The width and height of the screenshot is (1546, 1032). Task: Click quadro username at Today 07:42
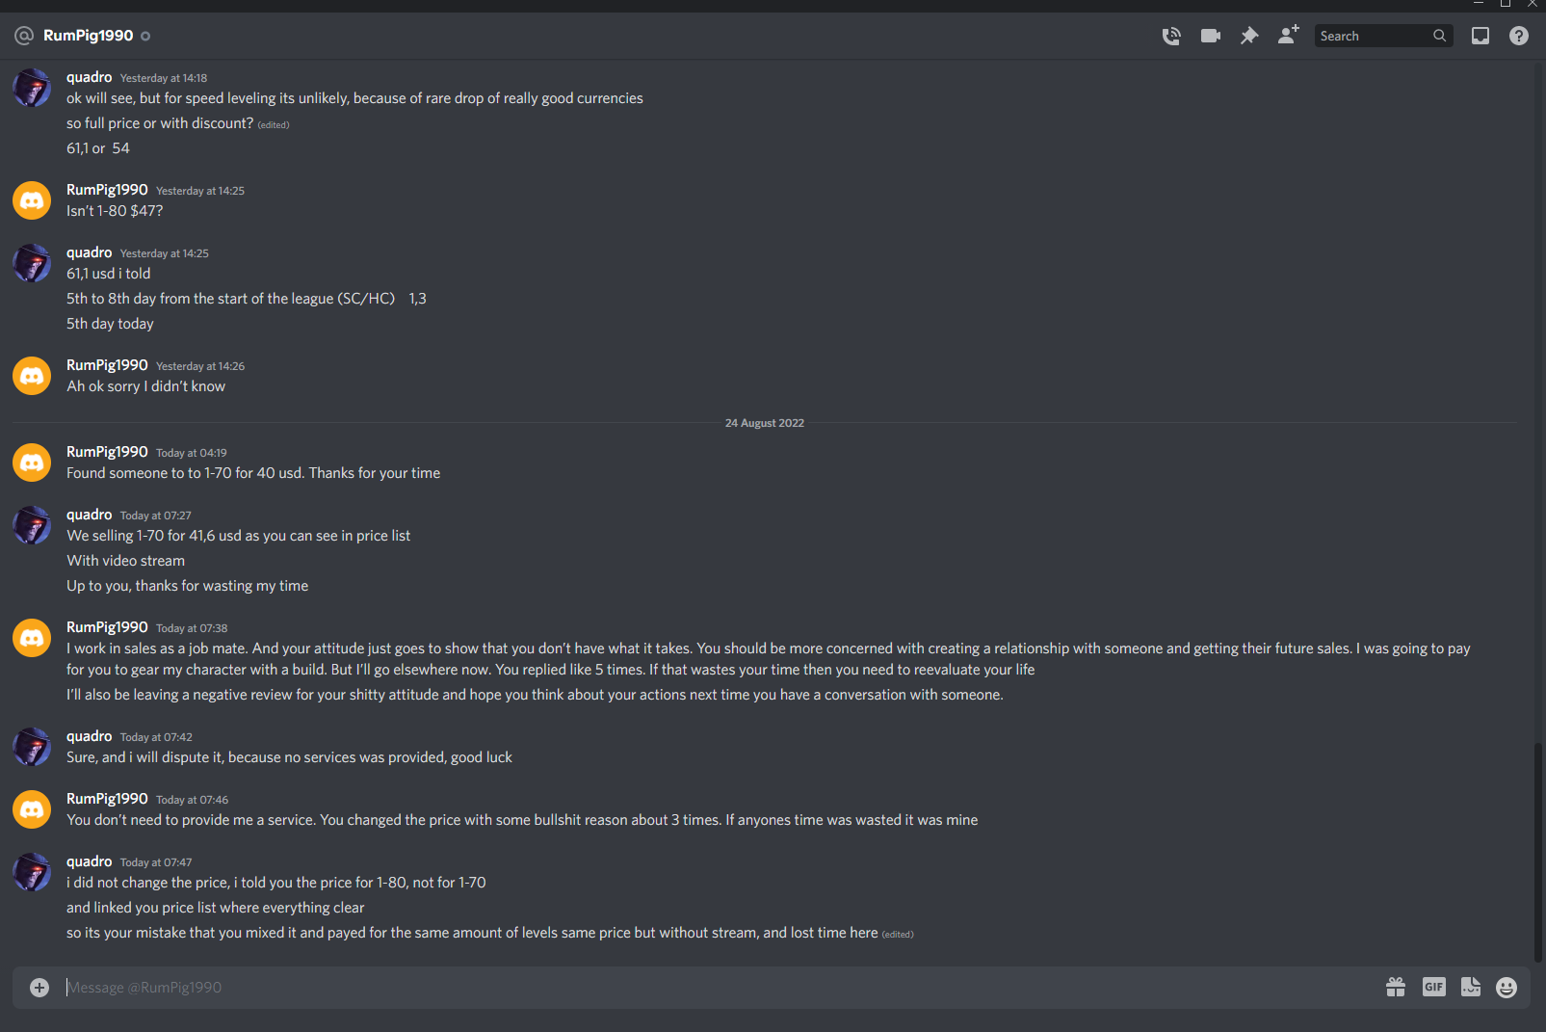point(90,736)
